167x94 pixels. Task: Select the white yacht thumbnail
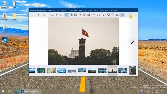point(62,70)
